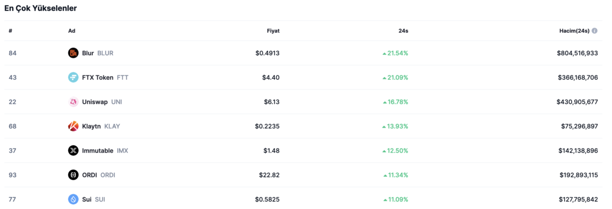Image resolution: width=612 pixels, height=209 pixels.
Task: Click the Sui droplet logo icon
Action: (x=74, y=199)
